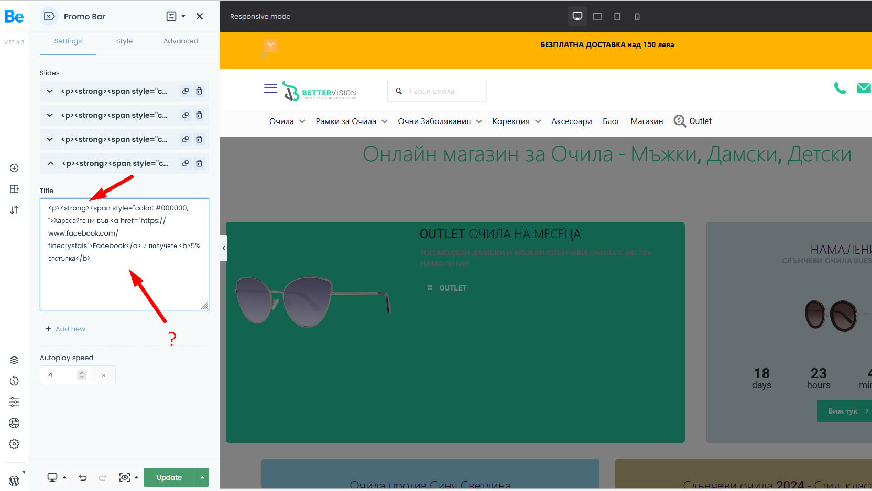Select tablet view in responsive mode
The height and width of the screenshot is (491, 872).
pos(617,16)
